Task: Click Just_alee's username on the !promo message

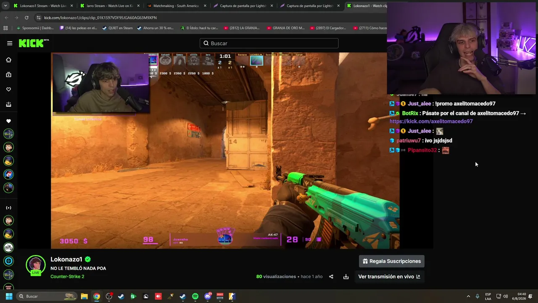Action: [x=419, y=104]
